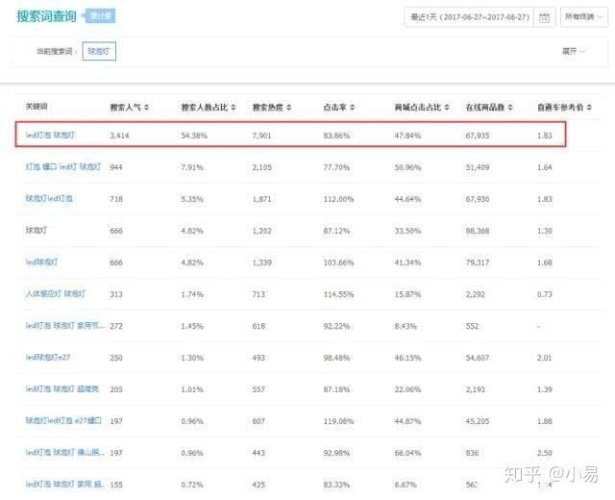
Task: Open keyword link 灯泡 螺口 led灯 球泡灯
Action: (63, 166)
